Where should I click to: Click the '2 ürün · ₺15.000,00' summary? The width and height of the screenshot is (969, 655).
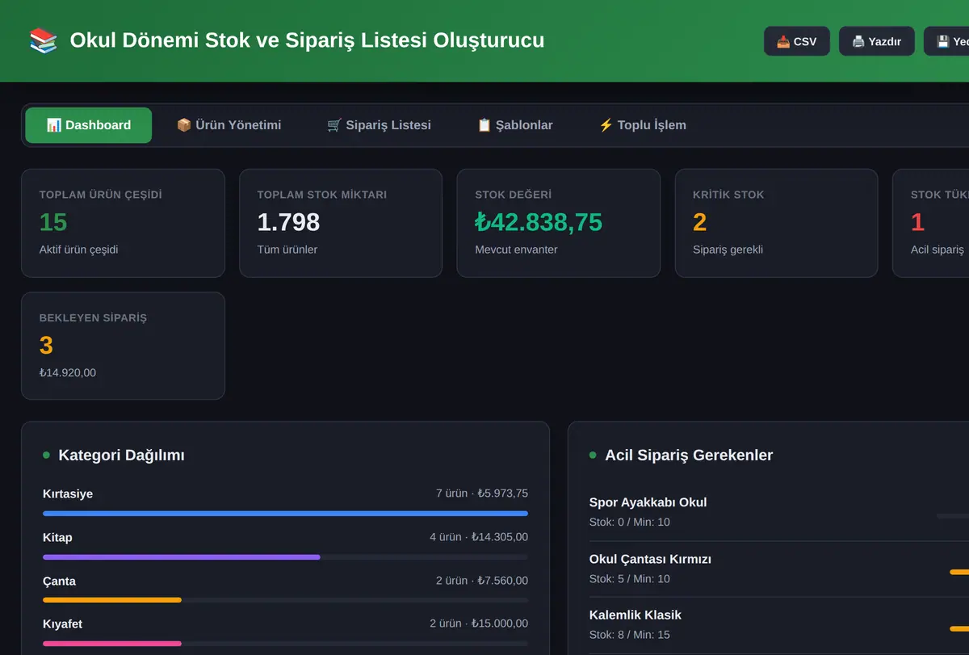(x=479, y=624)
